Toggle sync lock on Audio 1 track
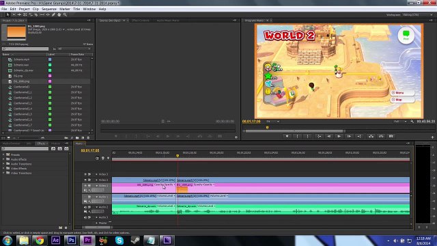Screen dimensions: 437x246 89,197
